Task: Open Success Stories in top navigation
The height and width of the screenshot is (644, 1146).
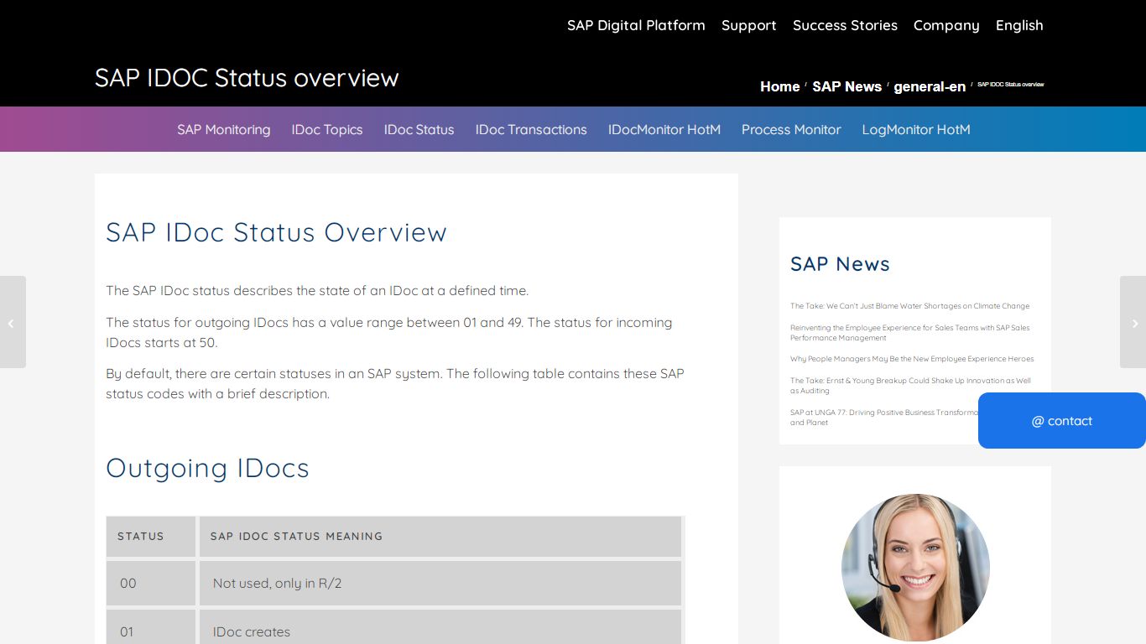Action: [x=845, y=25]
